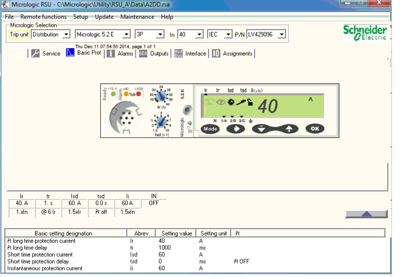Click the SDX Outputs icon
402x277 pixels.
(143, 53)
